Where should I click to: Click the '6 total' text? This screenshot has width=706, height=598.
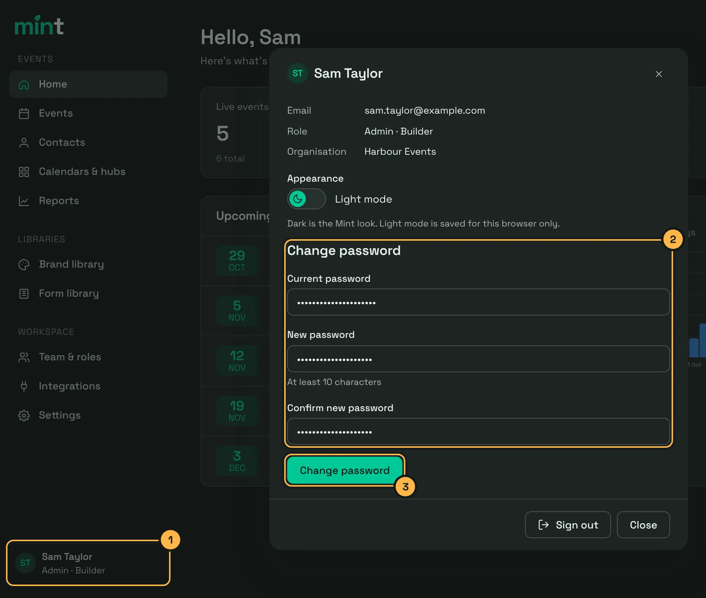click(x=230, y=158)
